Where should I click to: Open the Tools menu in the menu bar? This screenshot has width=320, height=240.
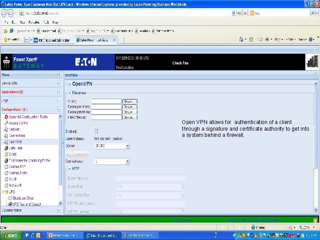[46, 22]
